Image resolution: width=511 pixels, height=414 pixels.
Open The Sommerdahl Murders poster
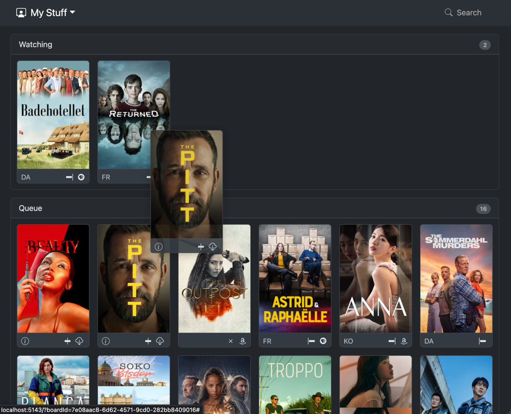pyautogui.click(x=456, y=279)
